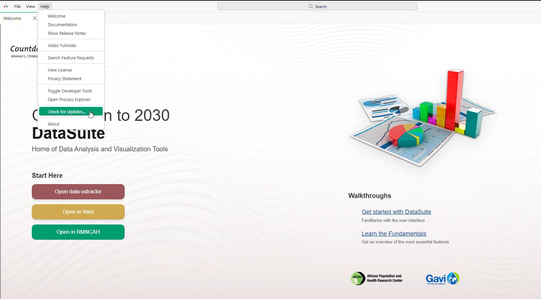The width and height of the screenshot is (541, 299).
Task: Open the Privacy Statement entry
Action: (x=71, y=78)
